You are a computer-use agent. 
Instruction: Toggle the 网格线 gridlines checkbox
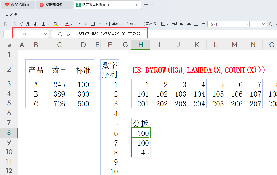(x=143, y=24)
